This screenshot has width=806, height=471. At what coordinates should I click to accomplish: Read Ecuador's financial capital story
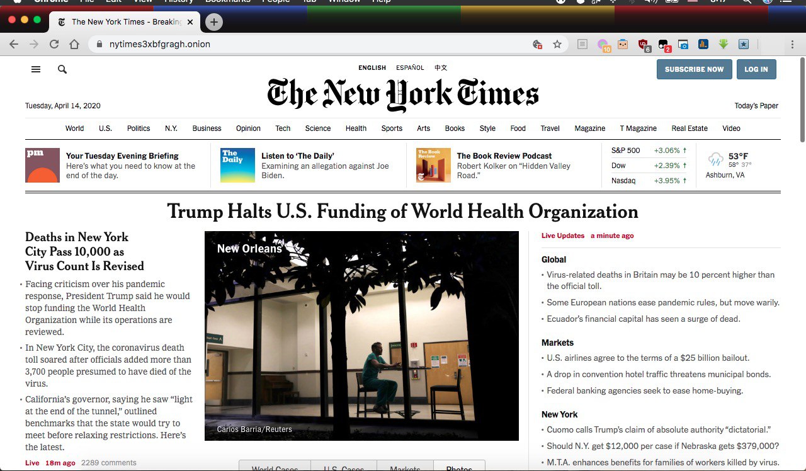[x=644, y=319]
